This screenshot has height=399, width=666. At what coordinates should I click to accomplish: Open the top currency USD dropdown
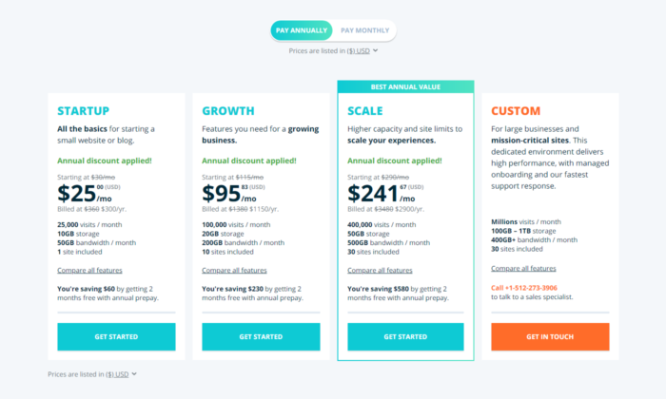coord(358,51)
